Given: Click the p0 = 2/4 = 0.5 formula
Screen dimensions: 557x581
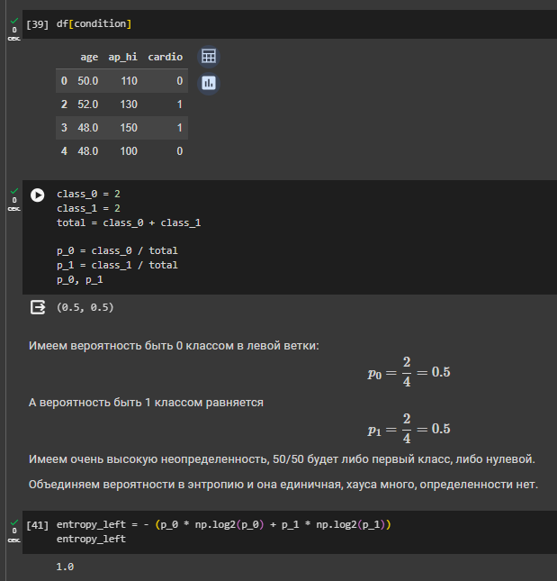Looking at the screenshot, I should click(409, 372).
